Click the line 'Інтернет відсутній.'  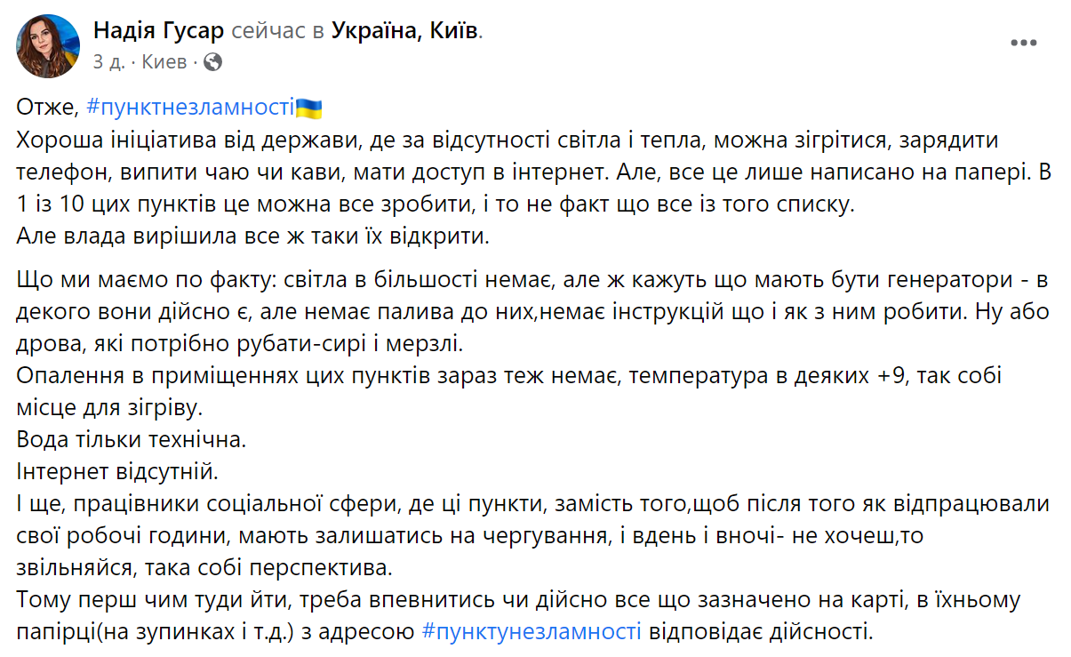pos(116,471)
